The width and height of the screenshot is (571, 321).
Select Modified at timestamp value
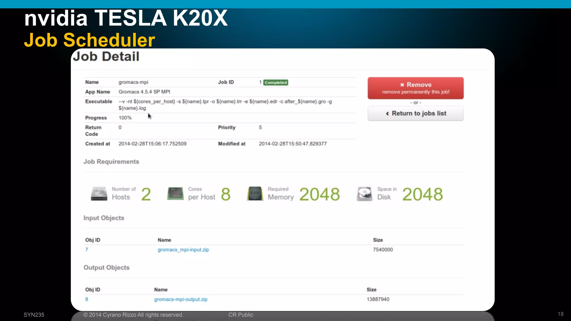coord(293,144)
